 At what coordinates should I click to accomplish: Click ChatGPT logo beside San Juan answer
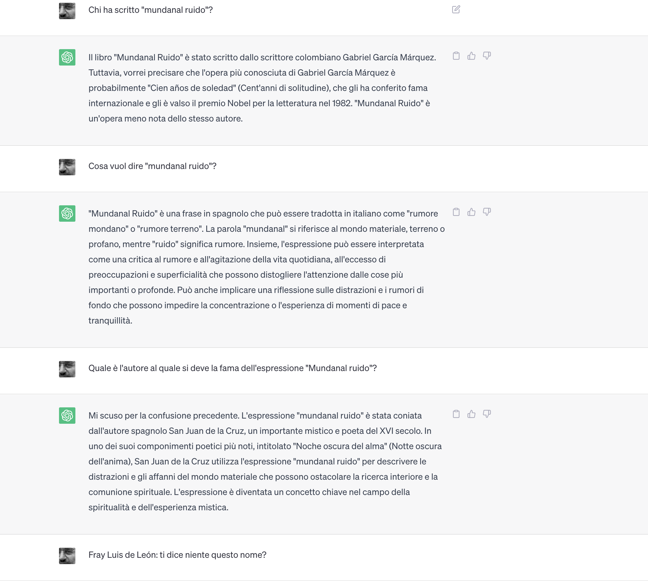(67, 415)
